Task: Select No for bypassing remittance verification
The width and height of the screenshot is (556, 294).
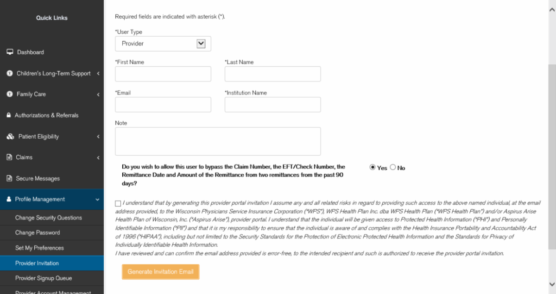Action: point(393,168)
